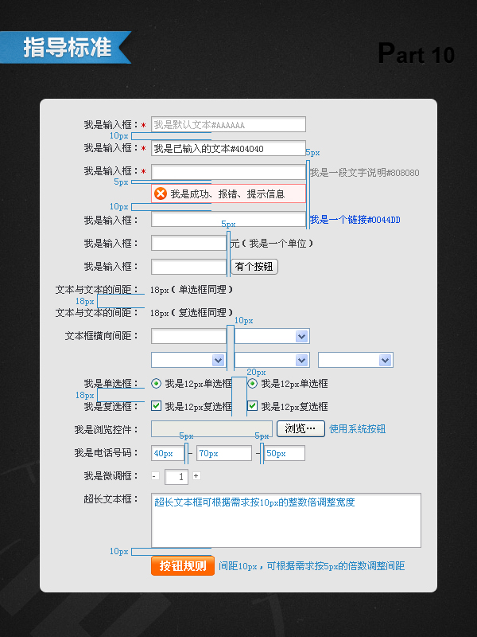Click the large 超长文本框 textarea
The height and width of the screenshot is (637, 477).
286,521
